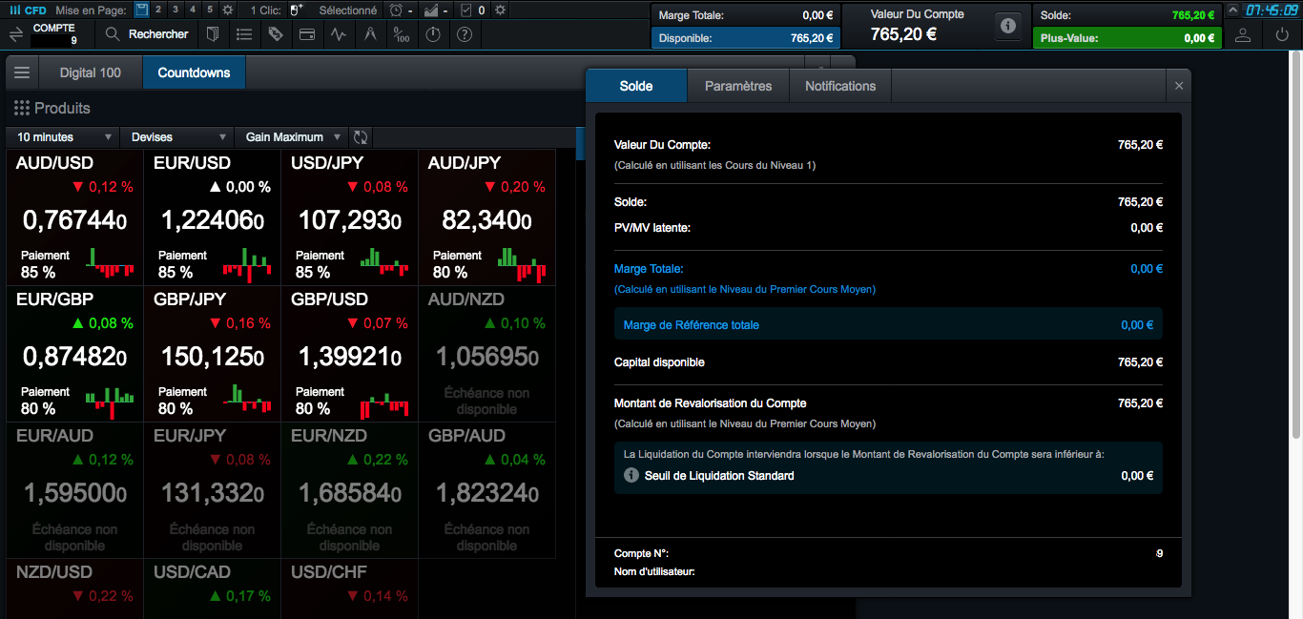
Task: Click the USD/CAD tile
Action: pyautogui.click(x=213, y=588)
